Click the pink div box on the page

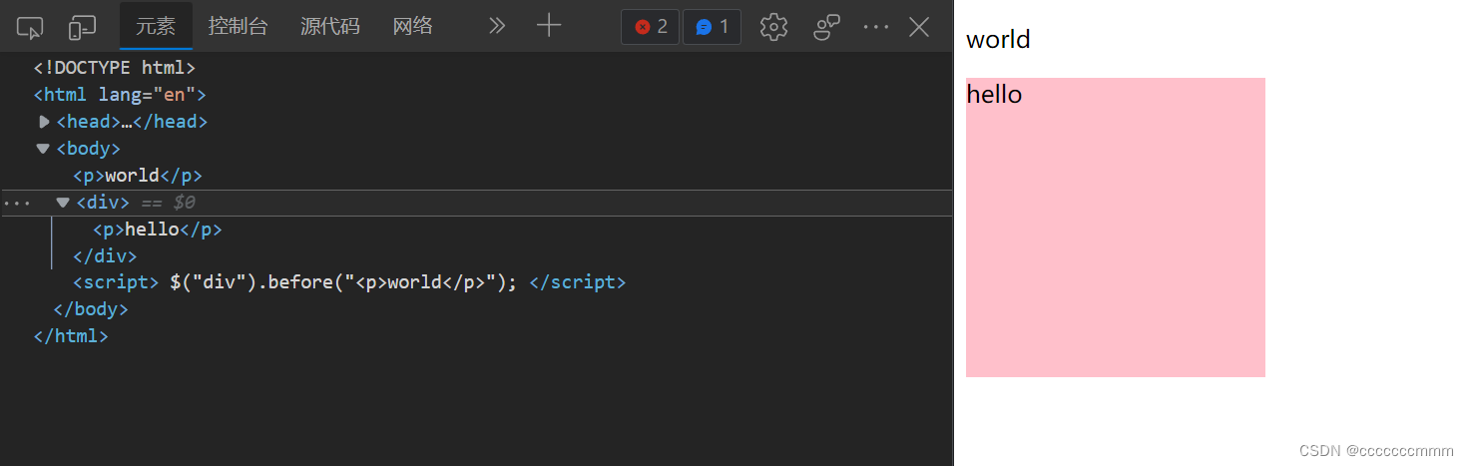(1116, 228)
